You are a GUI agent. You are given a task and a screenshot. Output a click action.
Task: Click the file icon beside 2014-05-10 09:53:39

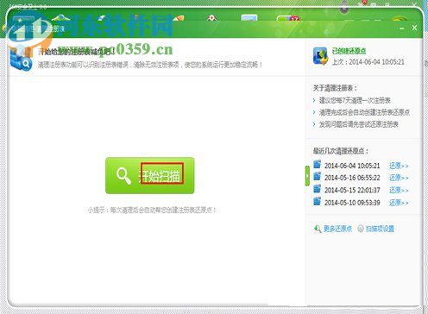[317, 201]
